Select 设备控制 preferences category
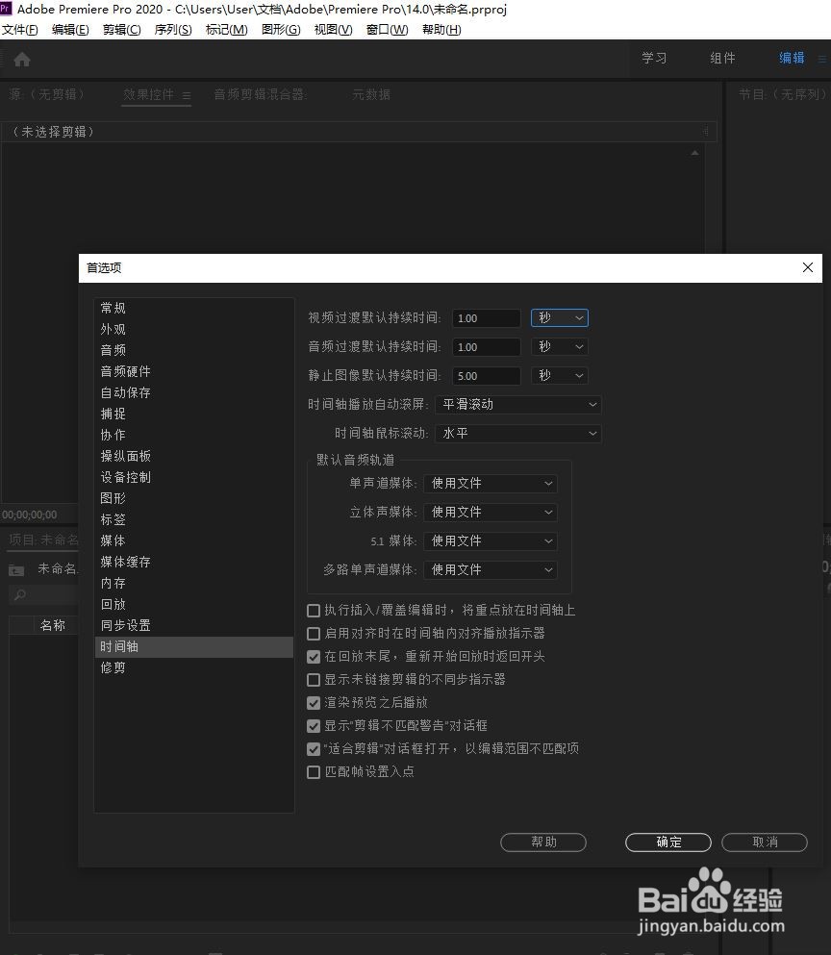 coord(193,477)
